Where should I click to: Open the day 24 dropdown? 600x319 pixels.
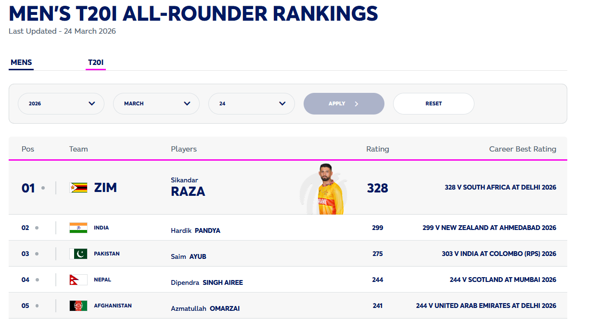[x=252, y=103]
